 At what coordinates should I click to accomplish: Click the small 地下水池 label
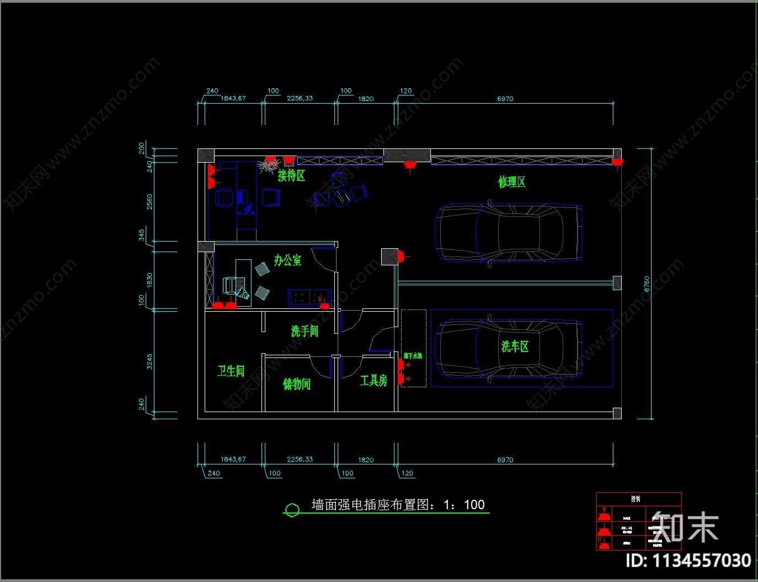(x=413, y=356)
